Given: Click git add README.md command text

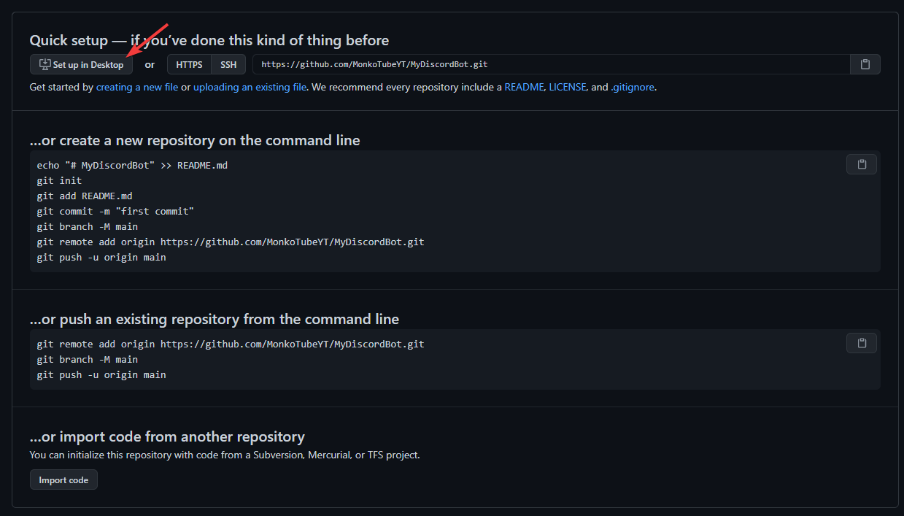Looking at the screenshot, I should click(x=85, y=196).
